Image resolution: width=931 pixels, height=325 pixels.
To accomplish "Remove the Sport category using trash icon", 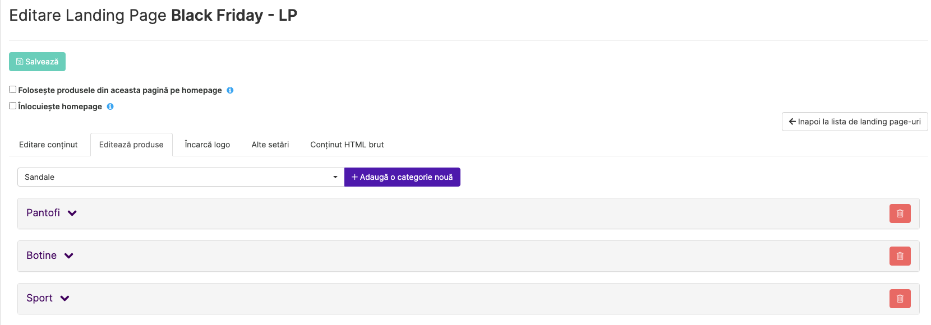I will pos(900,299).
